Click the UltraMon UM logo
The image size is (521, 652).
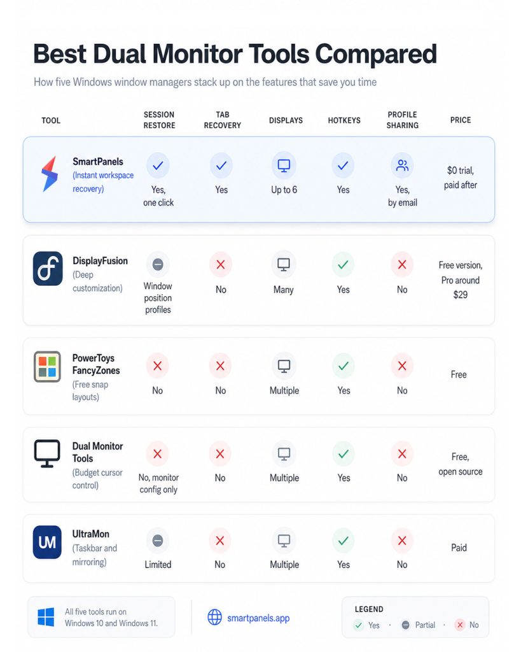click(47, 542)
